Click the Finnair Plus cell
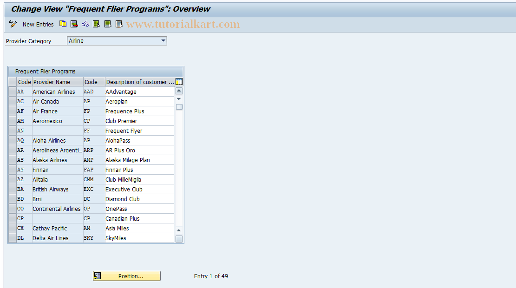 tap(139, 170)
